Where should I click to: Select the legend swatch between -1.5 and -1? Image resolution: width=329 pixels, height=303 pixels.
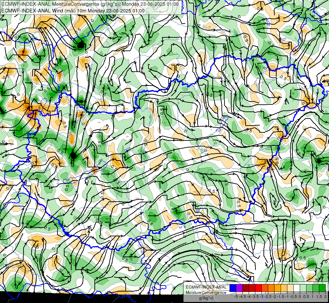(284, 288)
